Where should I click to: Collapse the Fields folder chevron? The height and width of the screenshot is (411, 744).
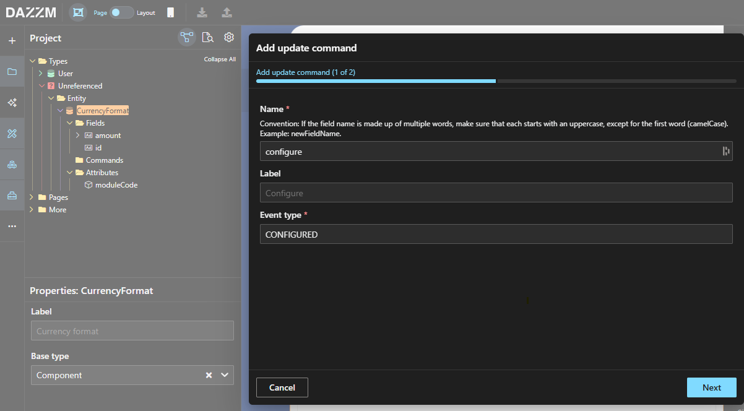tap(70, 123)
